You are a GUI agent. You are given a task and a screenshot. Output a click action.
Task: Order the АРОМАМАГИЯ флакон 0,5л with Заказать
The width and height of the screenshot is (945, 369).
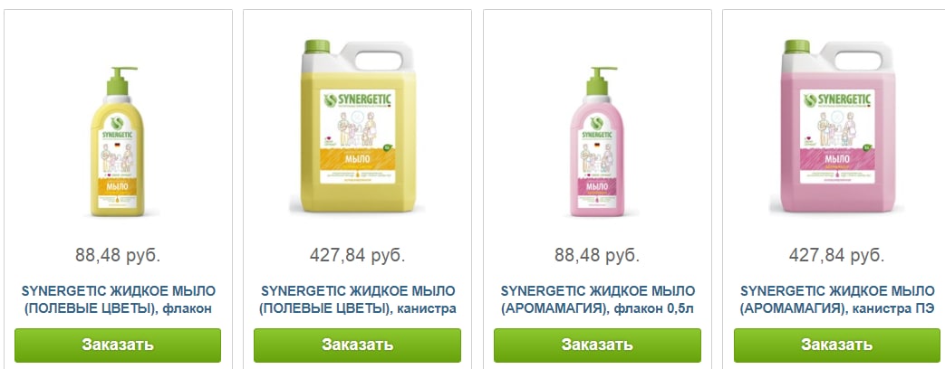click(x=597, y=345)
